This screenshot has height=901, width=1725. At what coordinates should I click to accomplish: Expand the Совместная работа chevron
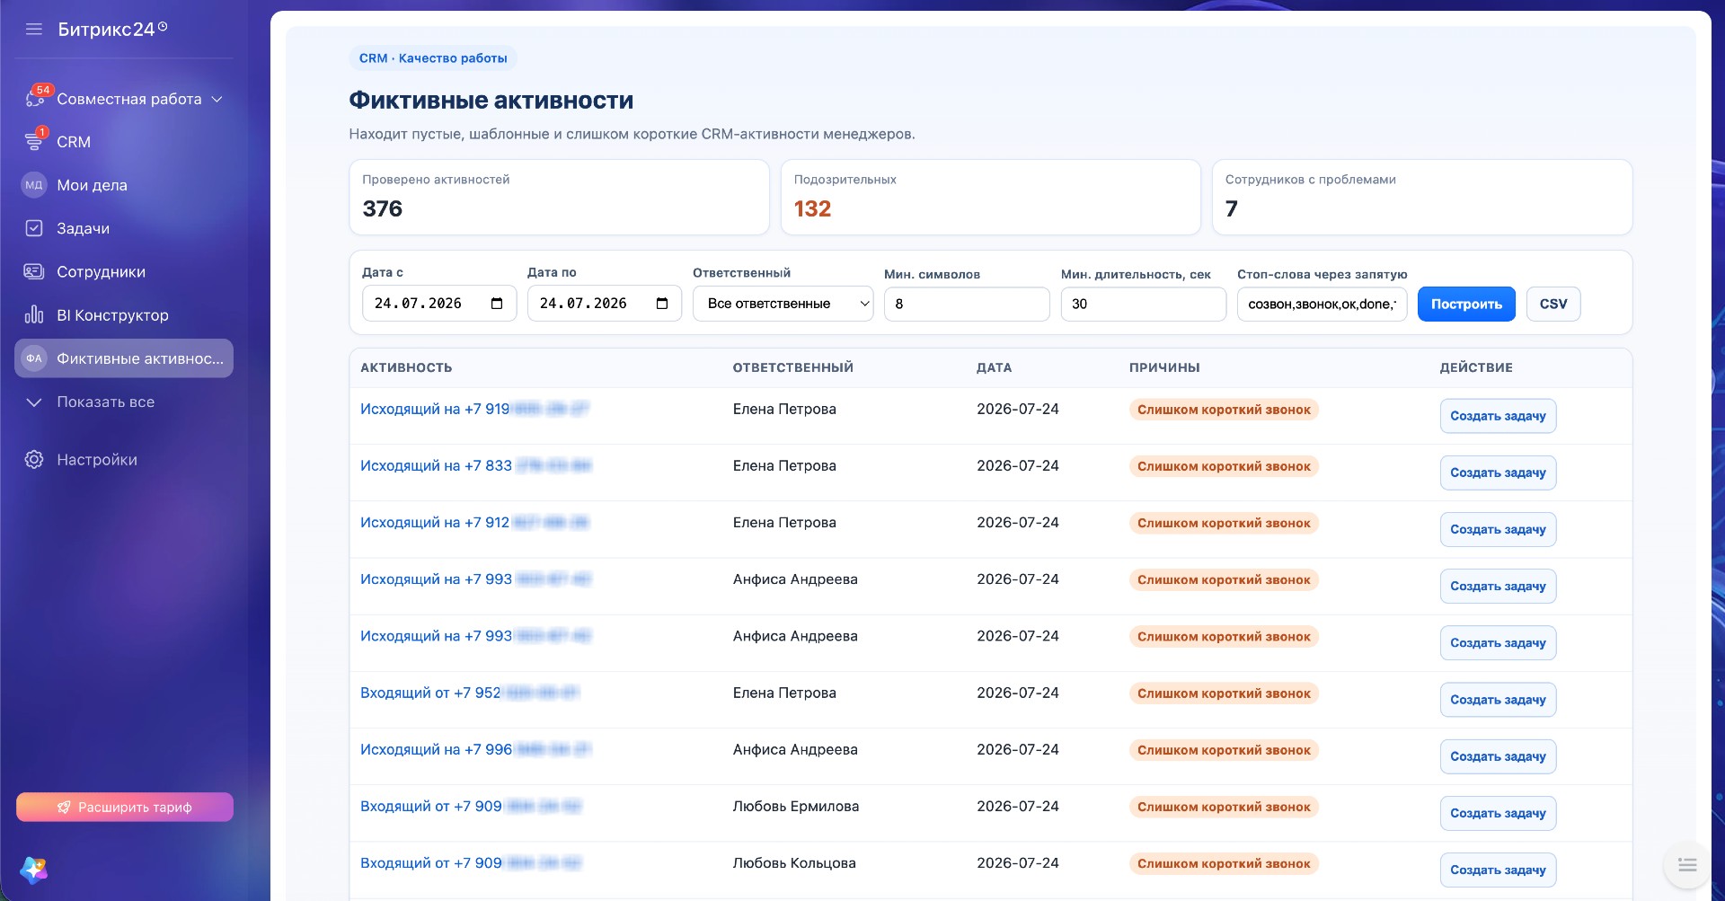click(x=217, y=99)
